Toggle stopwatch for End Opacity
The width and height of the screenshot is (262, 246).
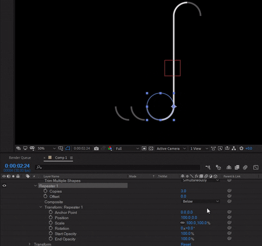pyautogui.click(x=51, y=238)
